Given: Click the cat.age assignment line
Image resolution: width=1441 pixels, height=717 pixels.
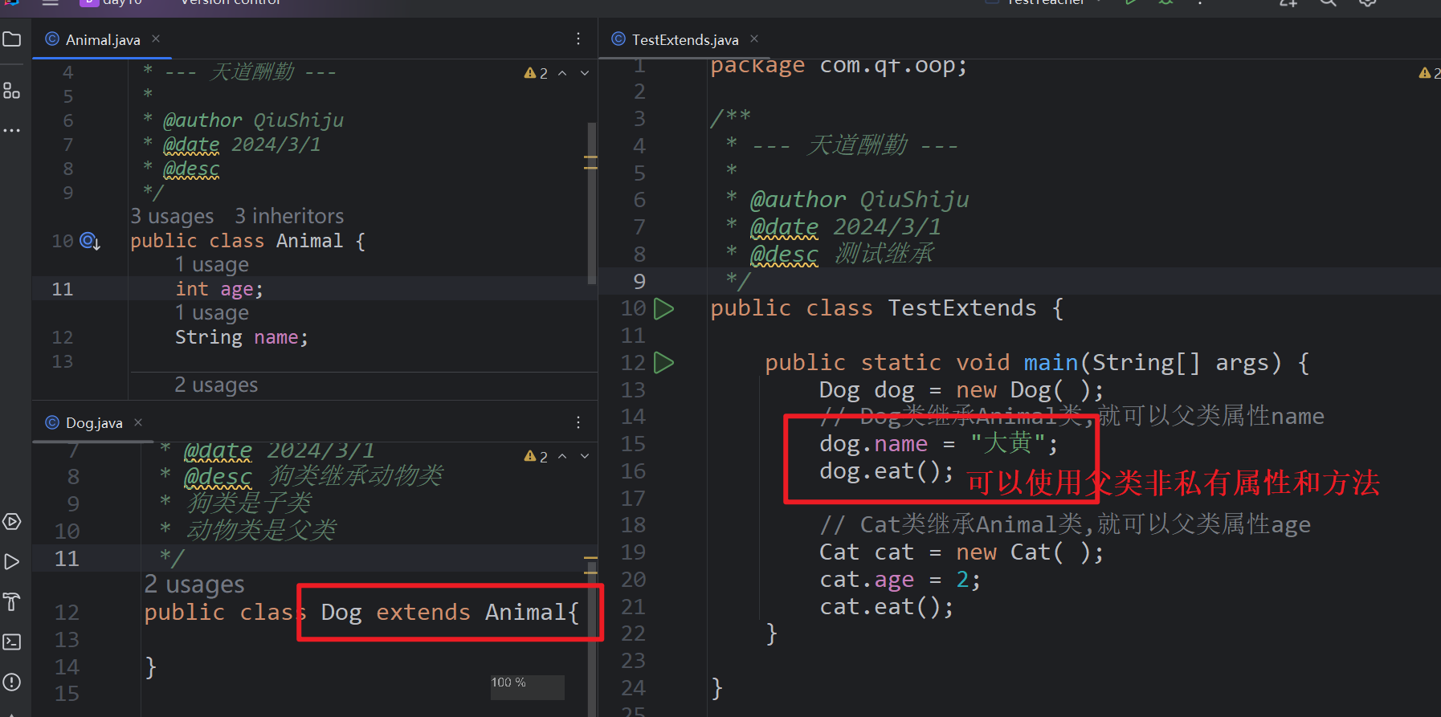Looking at the screenshot, I should pos(900,580).
